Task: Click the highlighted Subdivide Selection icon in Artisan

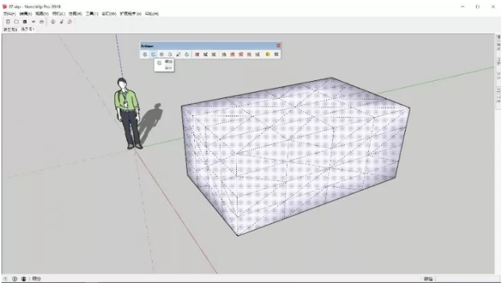Action: coord(153,55)
